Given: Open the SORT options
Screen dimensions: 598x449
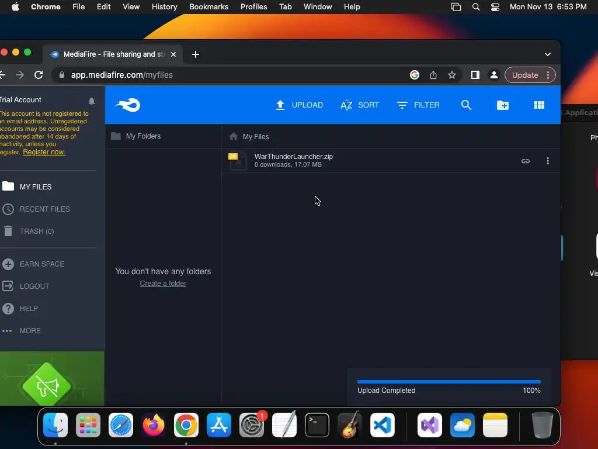Looking at the screenshot, I should [360, 105].
